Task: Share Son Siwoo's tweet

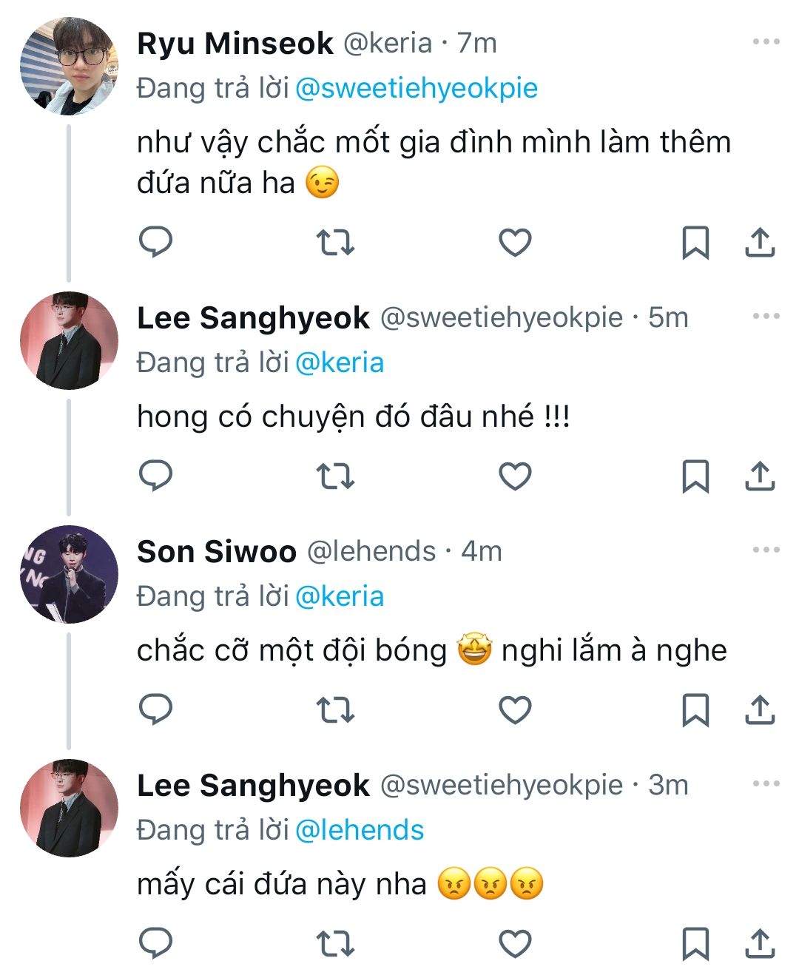Action: click(760, 709)
